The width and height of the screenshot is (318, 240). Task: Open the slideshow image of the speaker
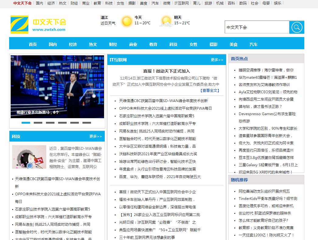coord(57,87)
